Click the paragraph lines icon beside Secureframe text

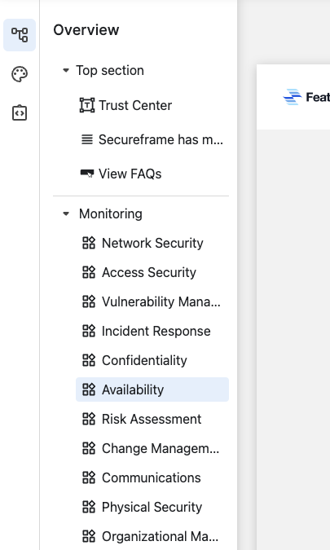pos(87,139)
